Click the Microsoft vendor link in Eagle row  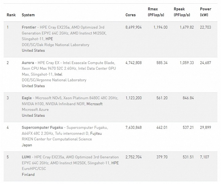tap(94, 104)
